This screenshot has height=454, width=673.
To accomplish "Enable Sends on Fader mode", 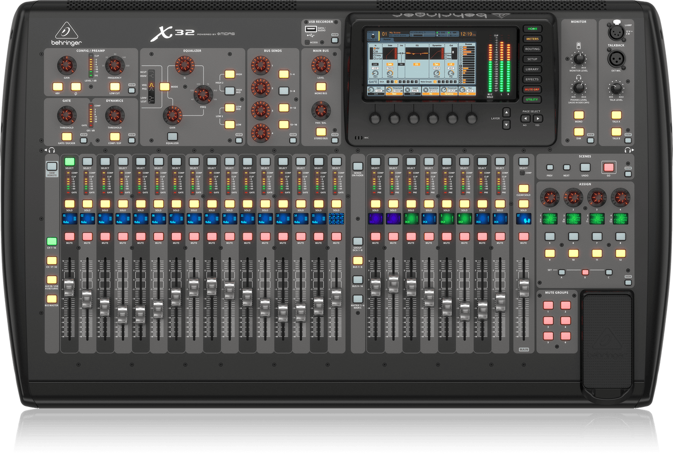I will [357, 166].
